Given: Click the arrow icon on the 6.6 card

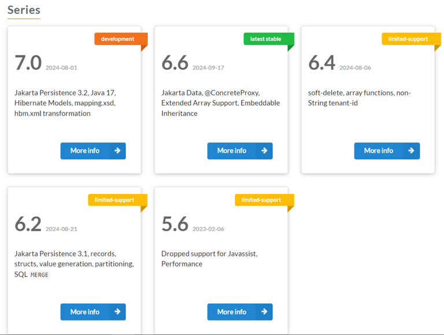Looking at the screenshot, I should click(264, 151).
